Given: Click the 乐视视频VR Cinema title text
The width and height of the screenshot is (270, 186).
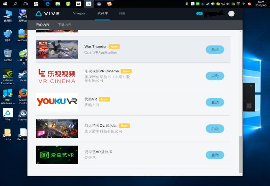Looking at the screenshot, I should click(x=102, y=71).
